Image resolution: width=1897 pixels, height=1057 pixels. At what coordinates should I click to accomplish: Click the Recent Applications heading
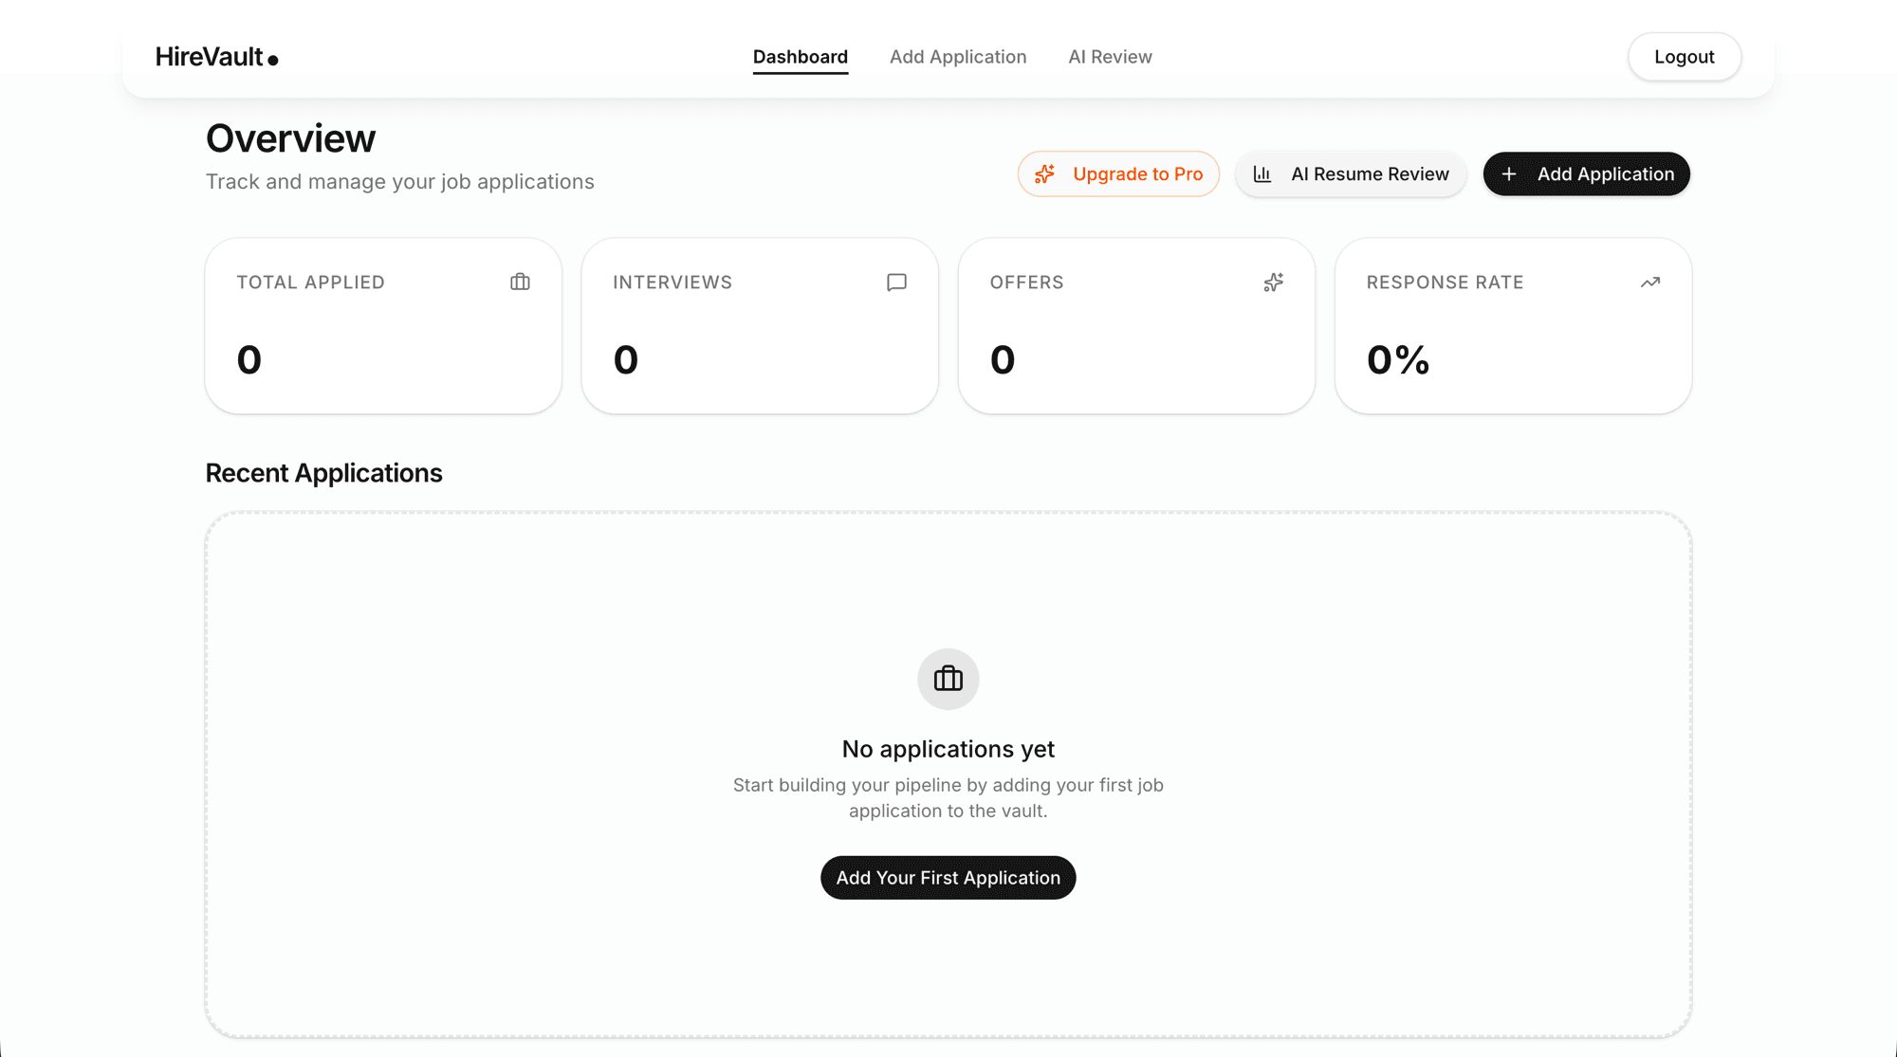[323, 473]
